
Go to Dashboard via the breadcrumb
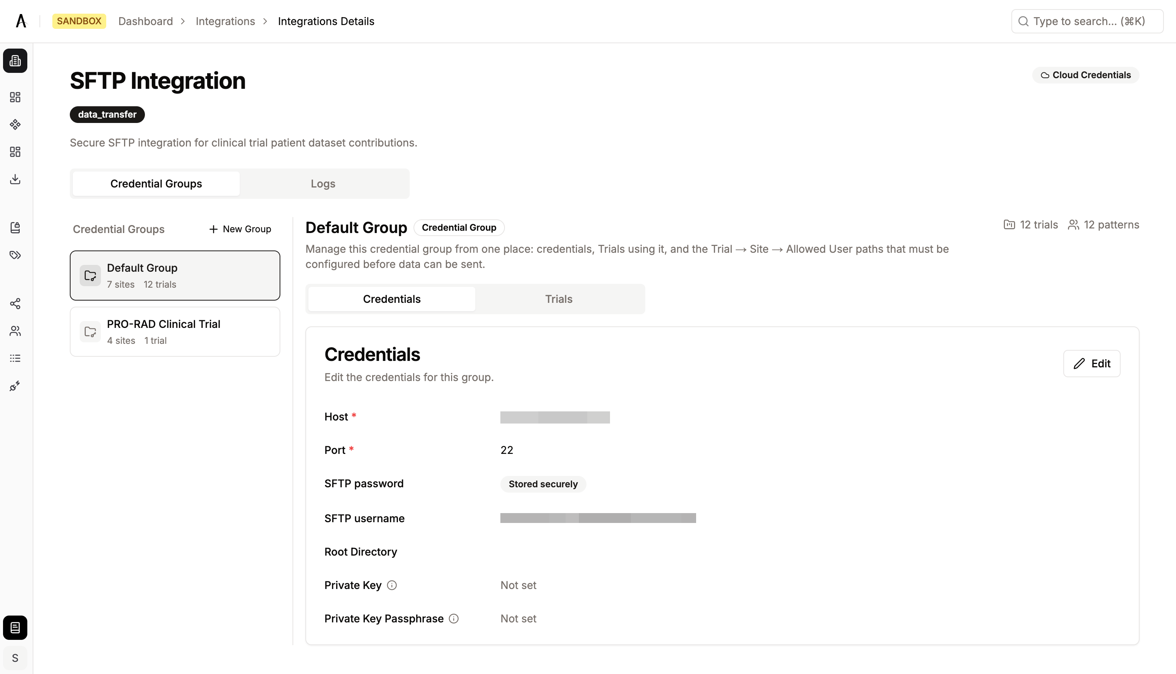click(146, 21)
